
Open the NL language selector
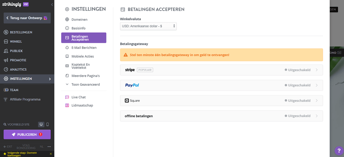tap(42, 146)
